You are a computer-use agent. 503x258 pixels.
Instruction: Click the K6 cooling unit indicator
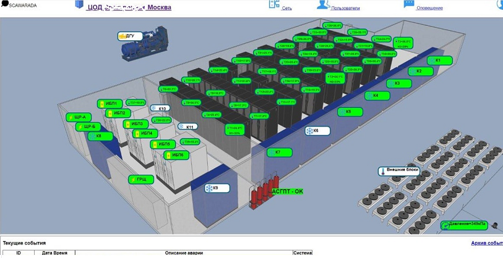coord(317,131)
